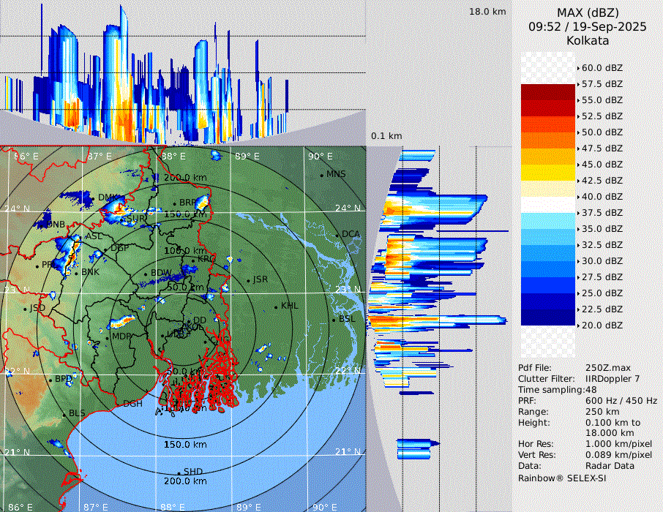Click the 60.0 dBZ legend label
Screen dimensions: 663x512
[602, 67]
